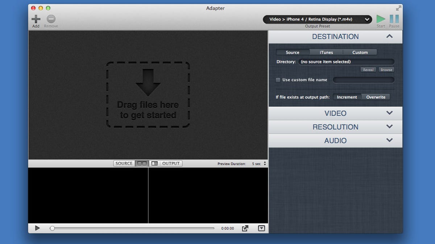Viewport: 435px width, 244px height.
Task: Enable Use custom file name checkbox
Action: point(278,80)
